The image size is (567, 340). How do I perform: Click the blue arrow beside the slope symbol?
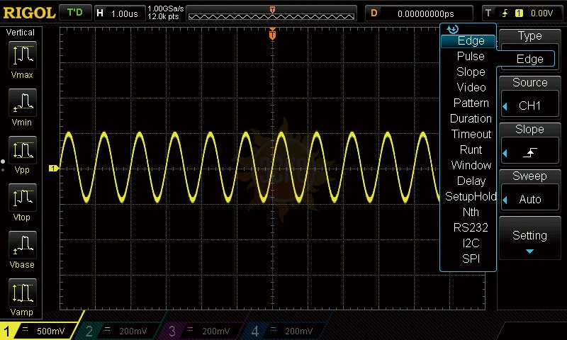tap(505, 153)
